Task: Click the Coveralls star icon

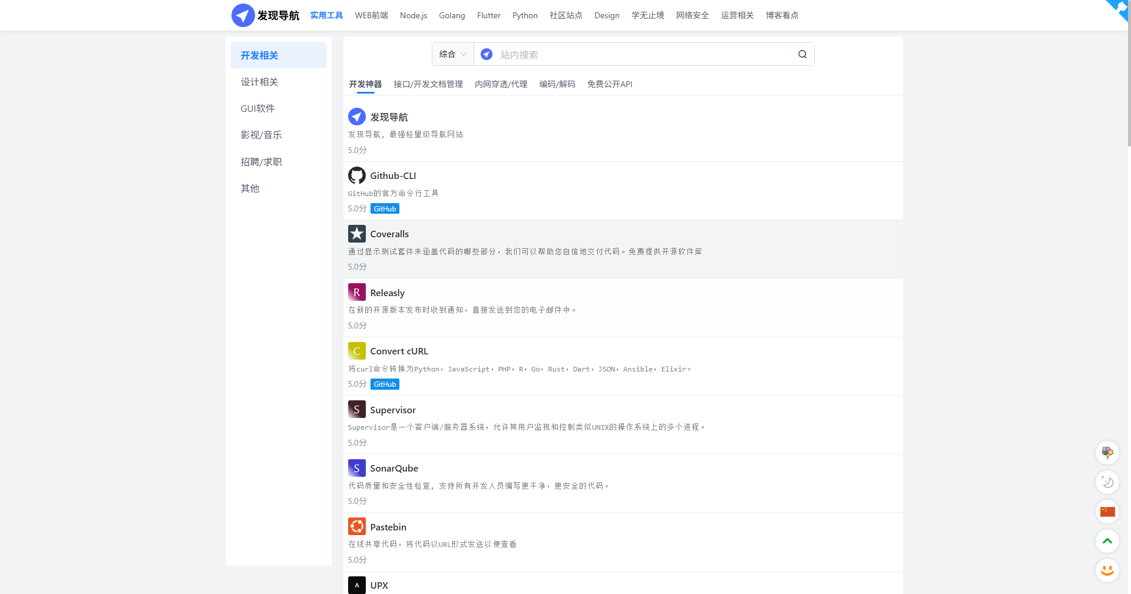Action: click(x=357, y=234)
